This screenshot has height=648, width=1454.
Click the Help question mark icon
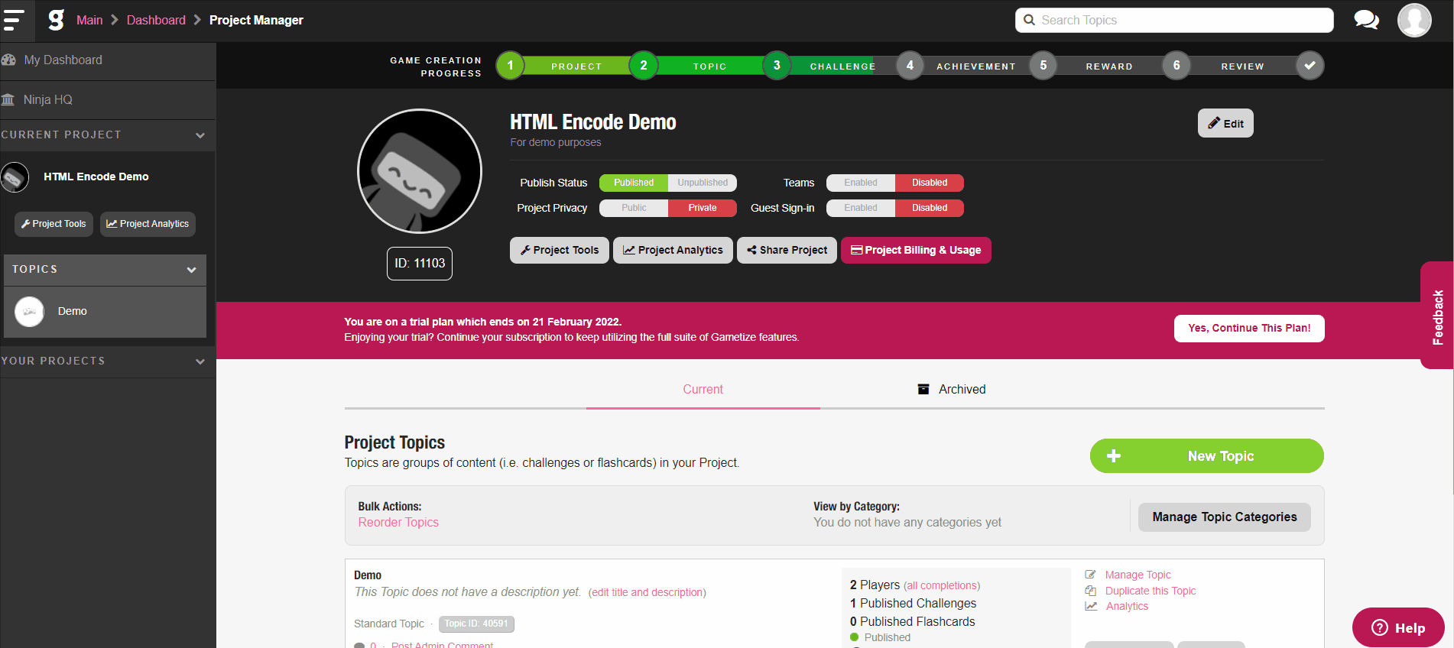pyautogui.click(x=1380, y=627)
